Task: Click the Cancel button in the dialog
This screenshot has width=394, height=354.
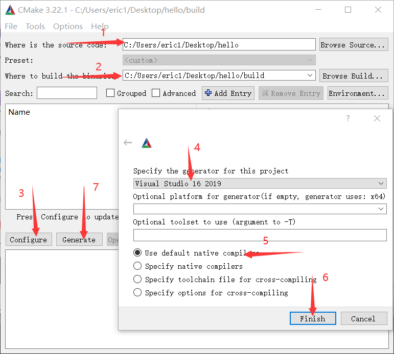Action: [x=364, y=318]
